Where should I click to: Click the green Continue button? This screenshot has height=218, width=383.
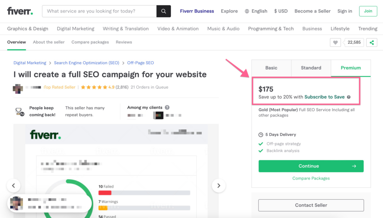click(311, 166)
